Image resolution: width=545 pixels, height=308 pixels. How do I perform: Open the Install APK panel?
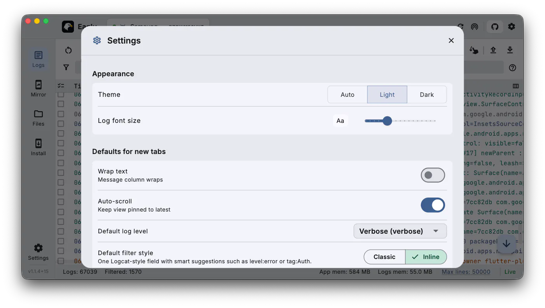coord(38,147)
